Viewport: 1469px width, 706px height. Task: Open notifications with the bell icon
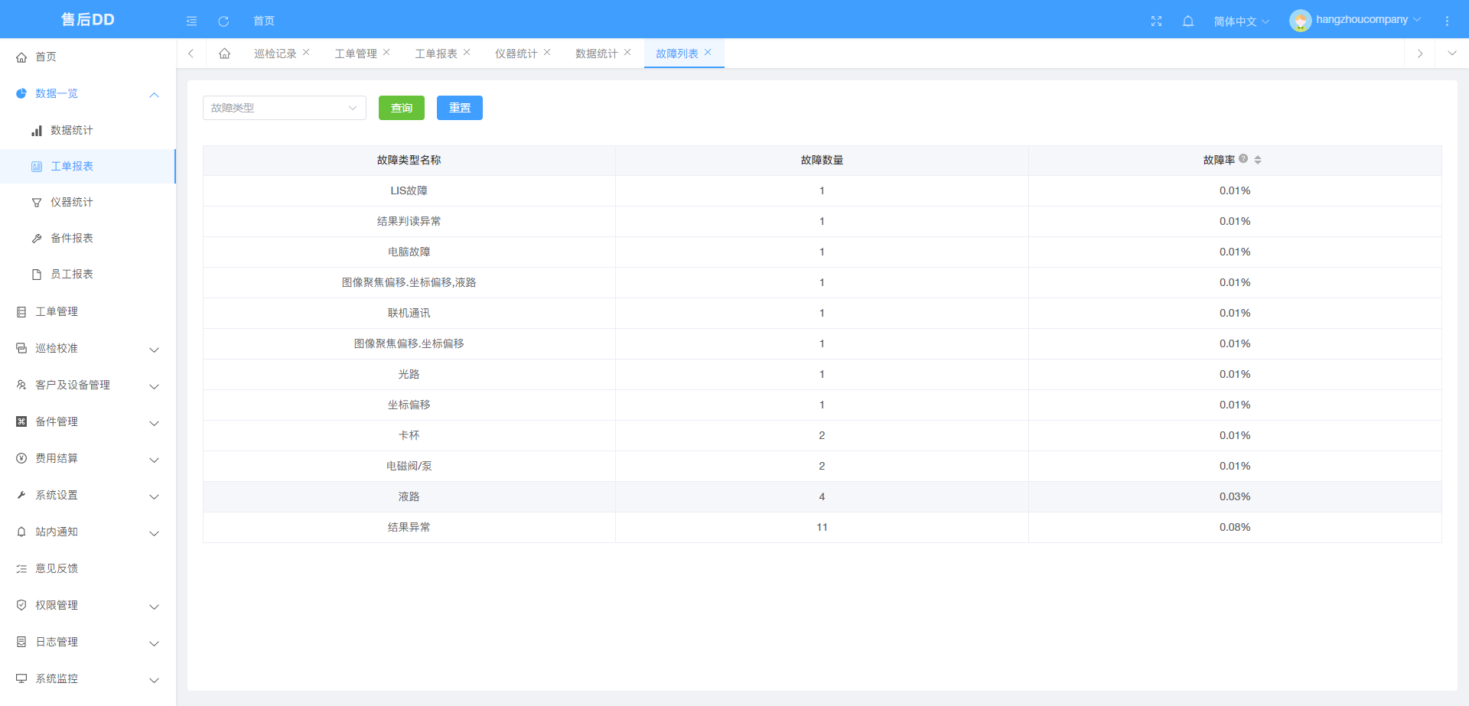(x=1188, y=21)
